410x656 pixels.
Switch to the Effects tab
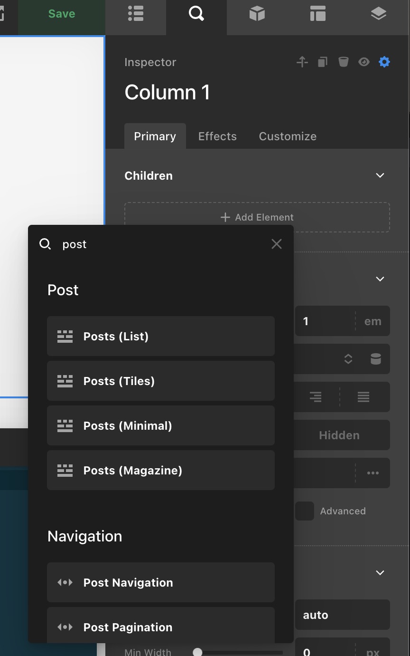point(217,136)
